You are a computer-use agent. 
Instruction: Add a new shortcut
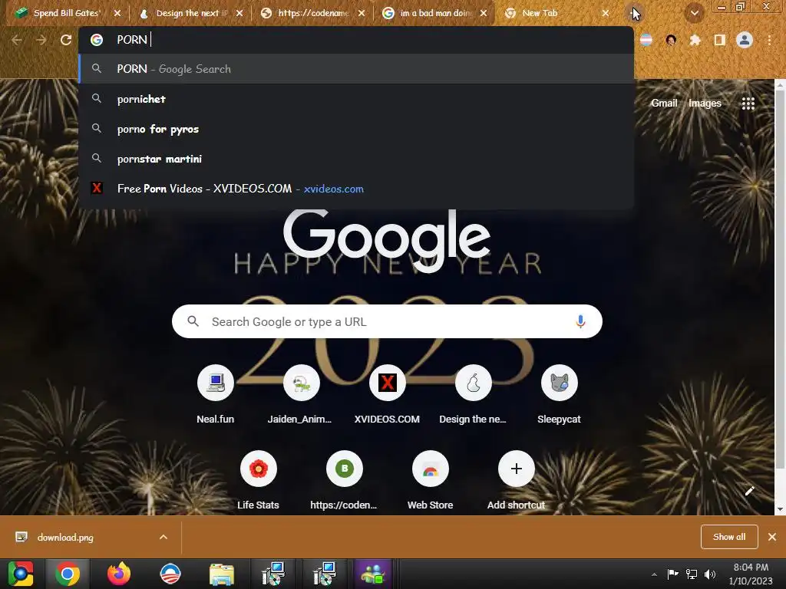tap(517, 481)
